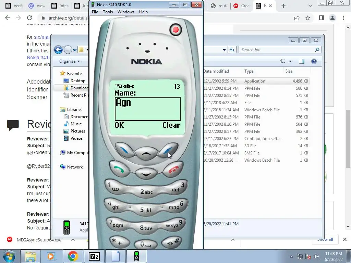Open the Chrome three-dot menu
Viewport: 351px width, 263px height.
pos(343,18)
